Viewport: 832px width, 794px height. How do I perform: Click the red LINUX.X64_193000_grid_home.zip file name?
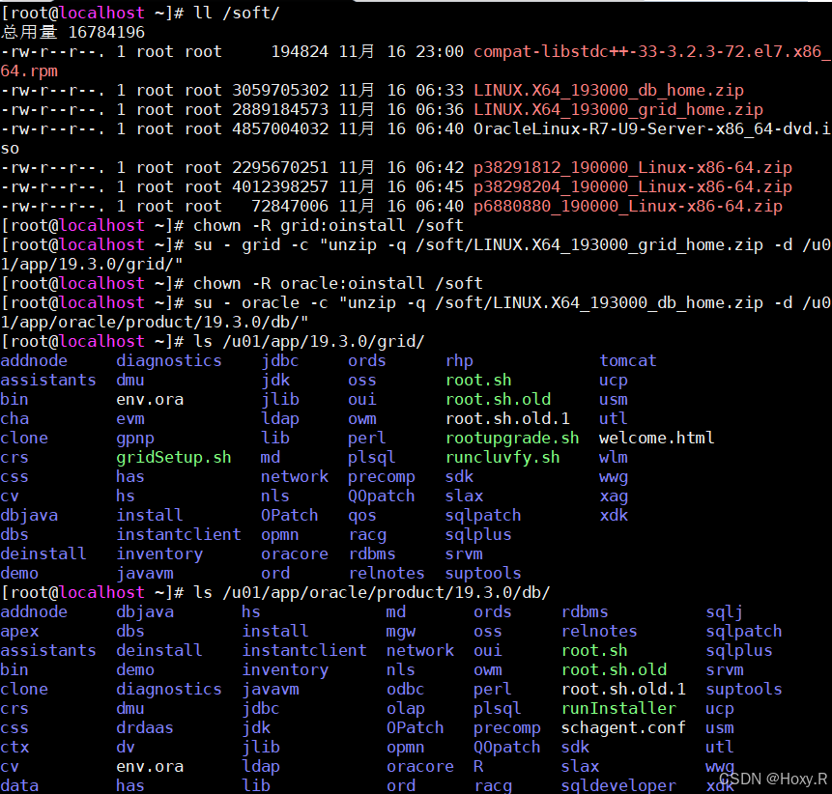618,109
